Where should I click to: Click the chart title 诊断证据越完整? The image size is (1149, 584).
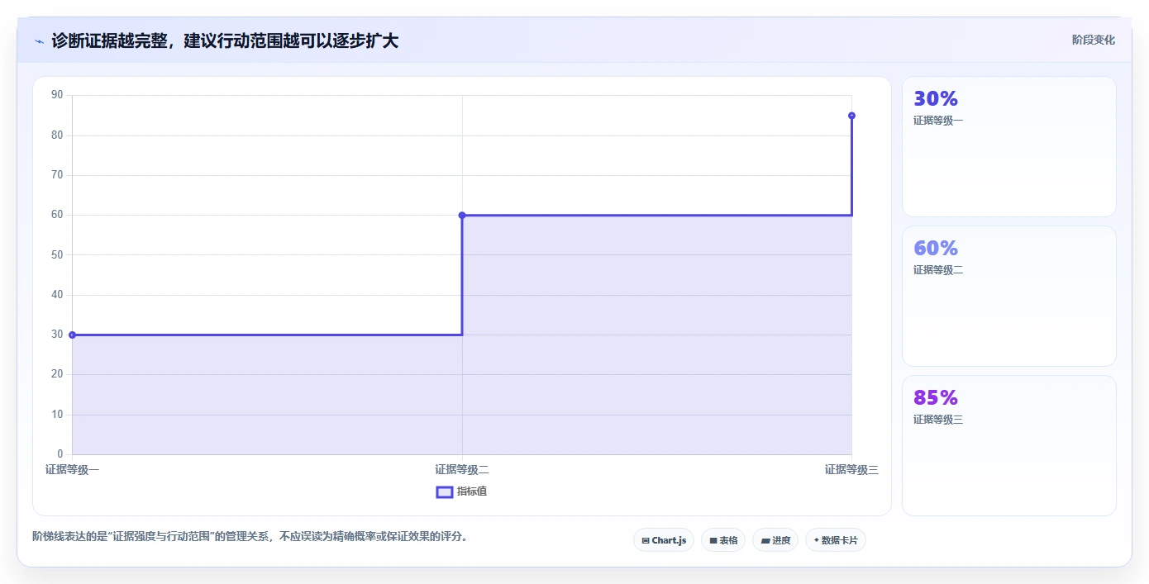tap(225, 40)
